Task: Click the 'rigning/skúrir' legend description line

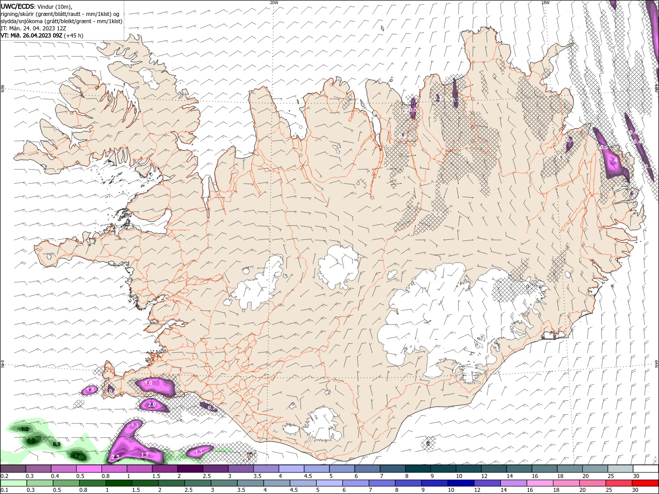Action: [x=60, y=14]
